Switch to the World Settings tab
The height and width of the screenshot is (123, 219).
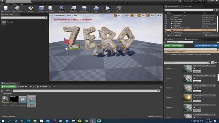191,39
